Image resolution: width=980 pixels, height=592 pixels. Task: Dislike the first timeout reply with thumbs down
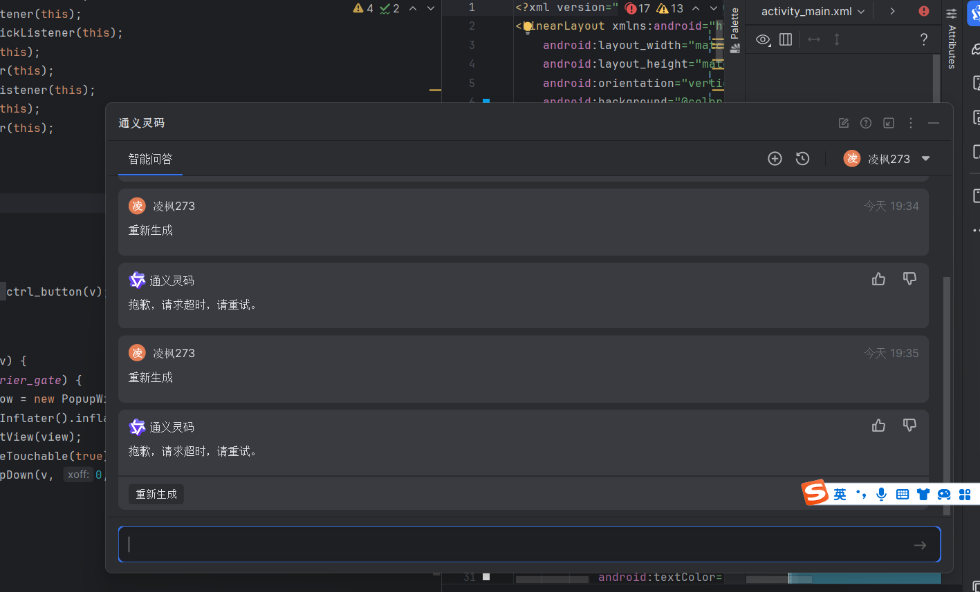[909, 279]
